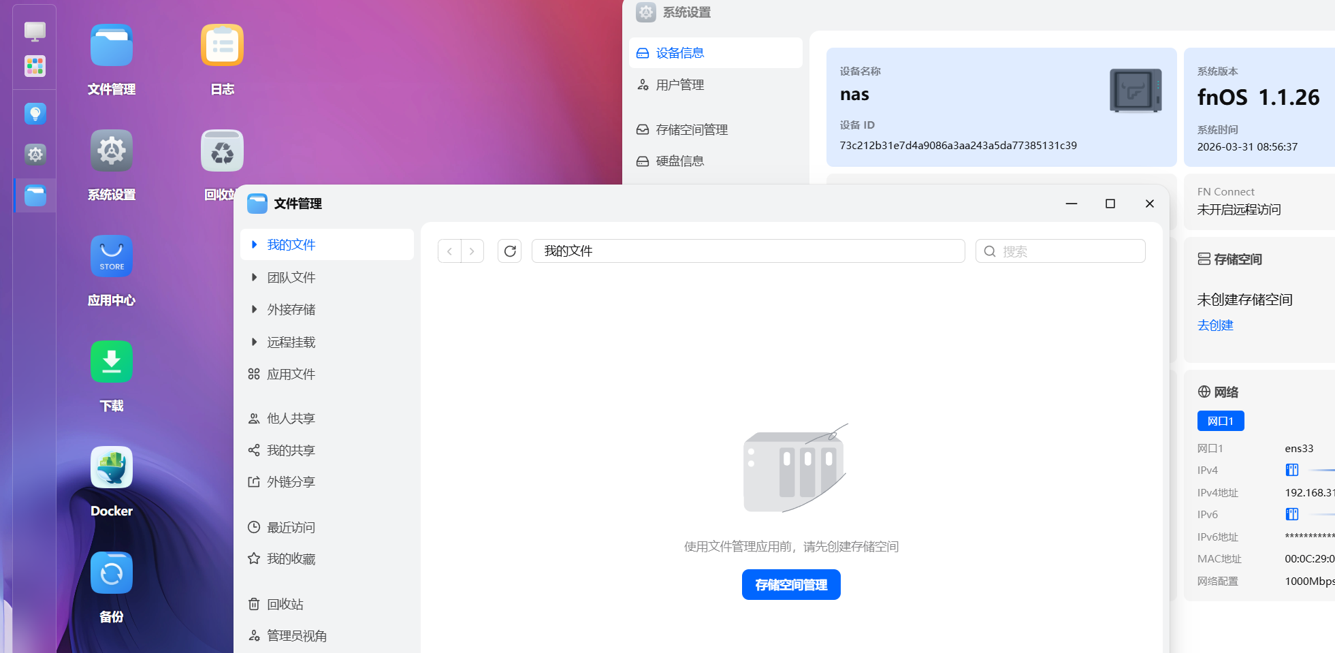The width and height of the screenshot is (1335, 653).
Task: Open the 日志 log application
Action: click(x=222, y=45)
